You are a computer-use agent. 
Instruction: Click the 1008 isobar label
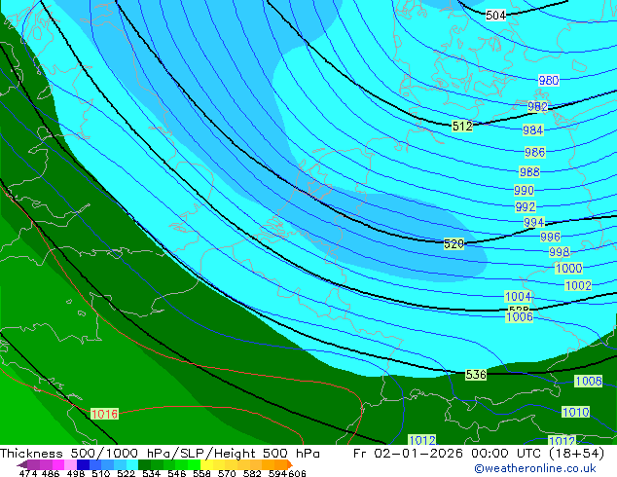588,381
